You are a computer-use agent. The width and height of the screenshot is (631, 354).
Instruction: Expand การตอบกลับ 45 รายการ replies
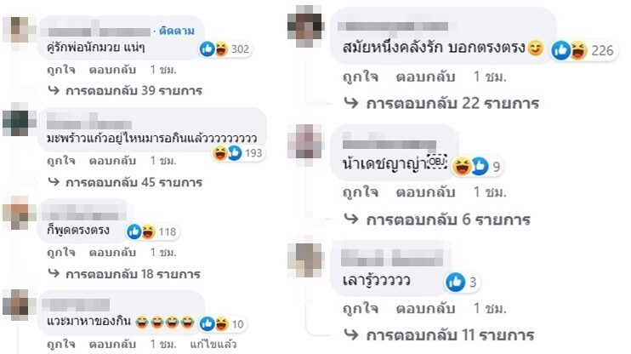point(125,182)
